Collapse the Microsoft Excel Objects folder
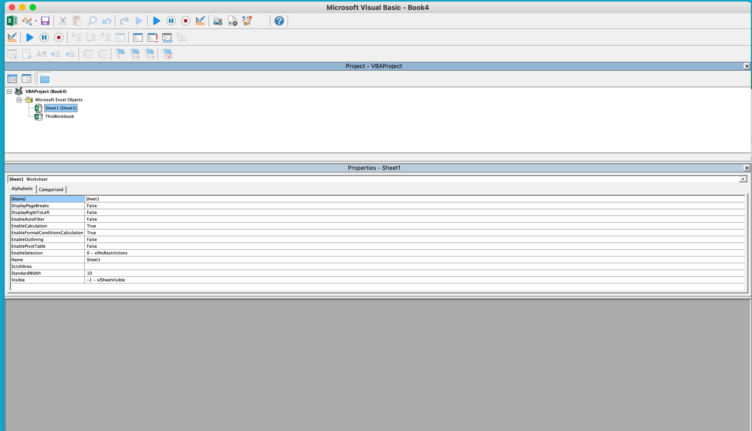The height and width of the screenshot is (431, 752). pyautogui.click(x=19, y=100)
